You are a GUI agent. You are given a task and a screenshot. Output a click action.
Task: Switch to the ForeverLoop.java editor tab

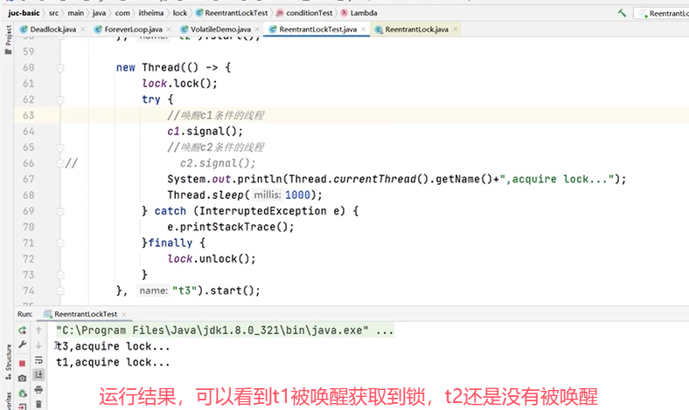click(x=133, y=30)
